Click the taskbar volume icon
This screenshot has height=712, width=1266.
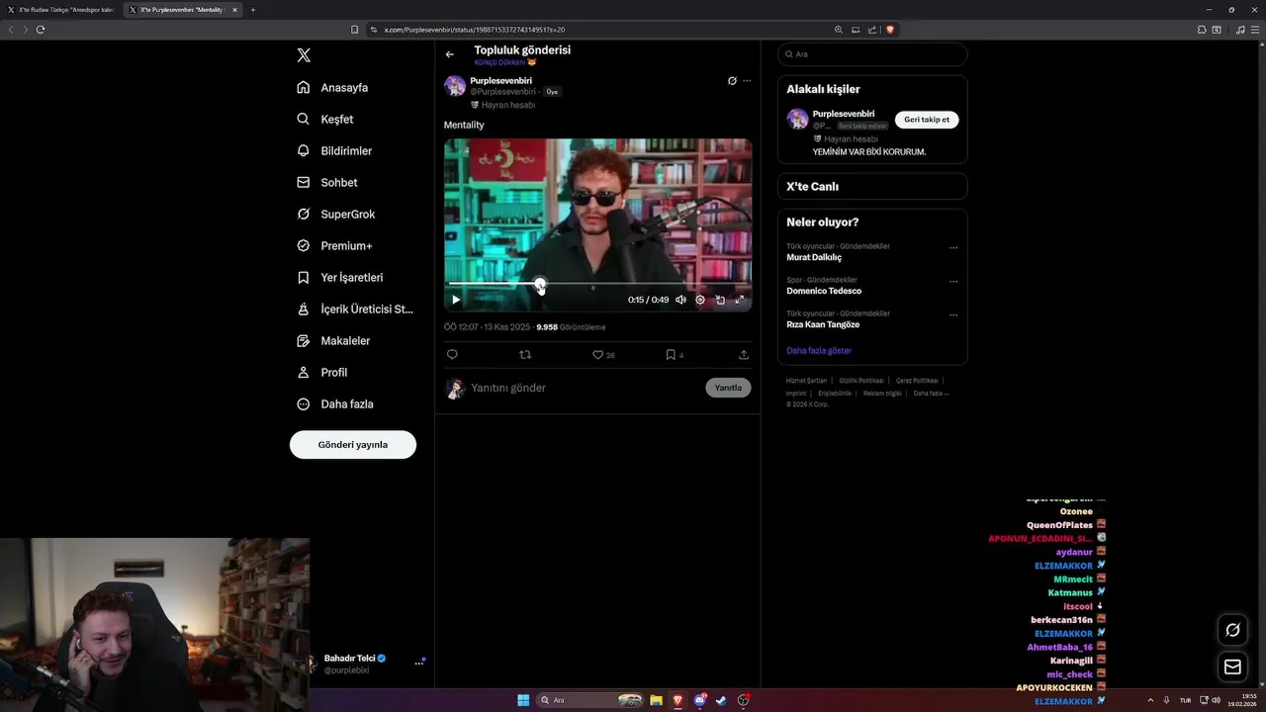(1217, 700)
